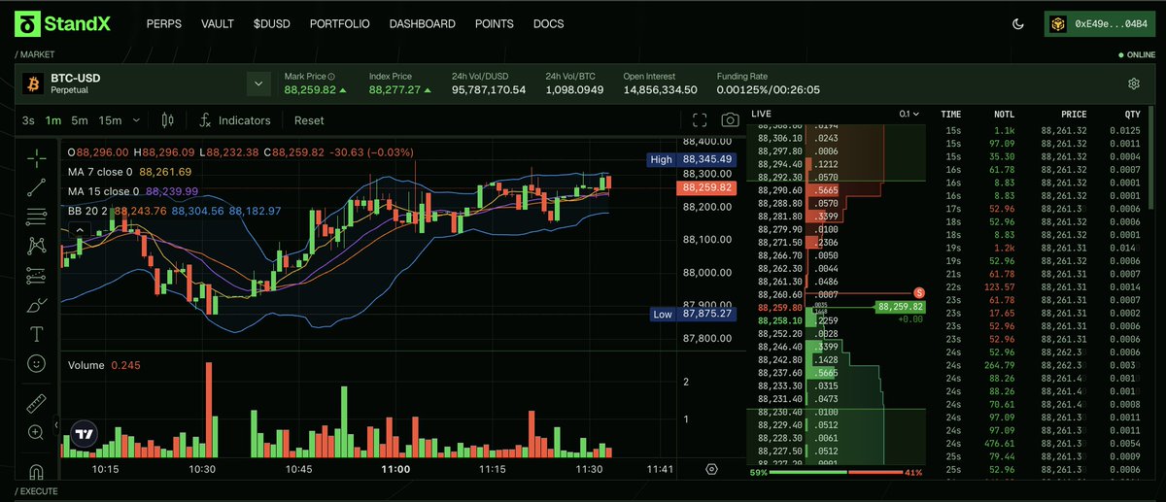Click the High 88,345.49 price label
The width and height of the screenshot is (1166, 502).
690,159
